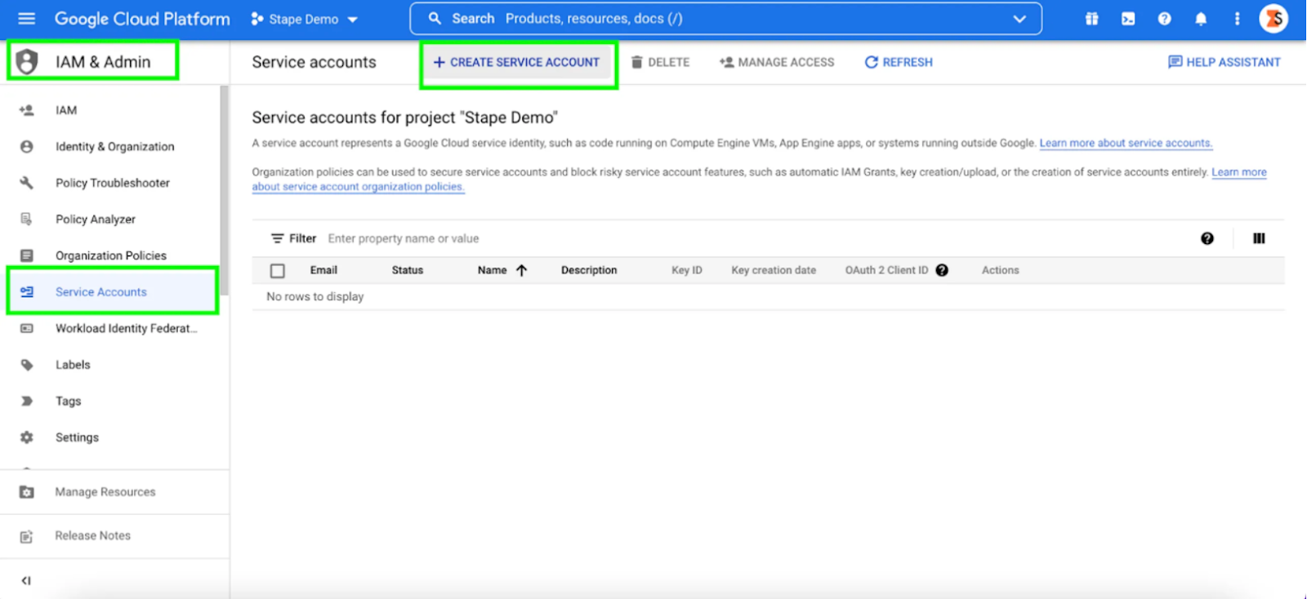Click Create Service Account button
The image size is (1307, 599).
click(x=517, y=62)
